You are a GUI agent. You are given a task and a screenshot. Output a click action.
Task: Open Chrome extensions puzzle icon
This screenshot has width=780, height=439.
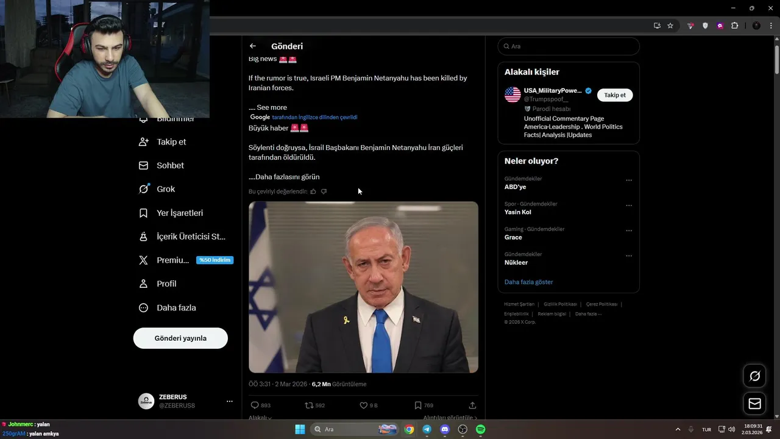pos(735,26)
